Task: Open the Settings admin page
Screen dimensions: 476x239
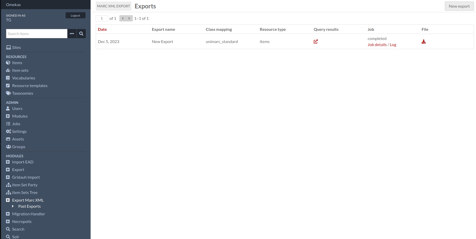Action: (x=19, y=131)
